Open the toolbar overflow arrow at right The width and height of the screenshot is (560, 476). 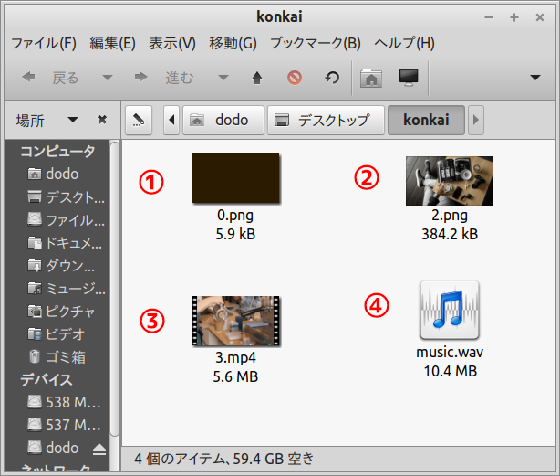(535, 79)
